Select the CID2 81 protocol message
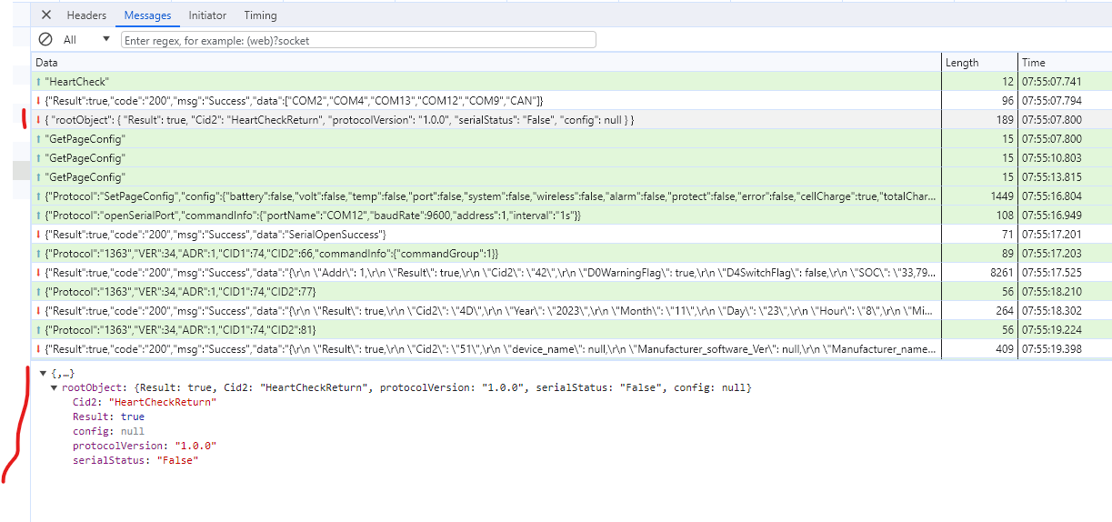 pyautogui.click(x=572, y=330)
